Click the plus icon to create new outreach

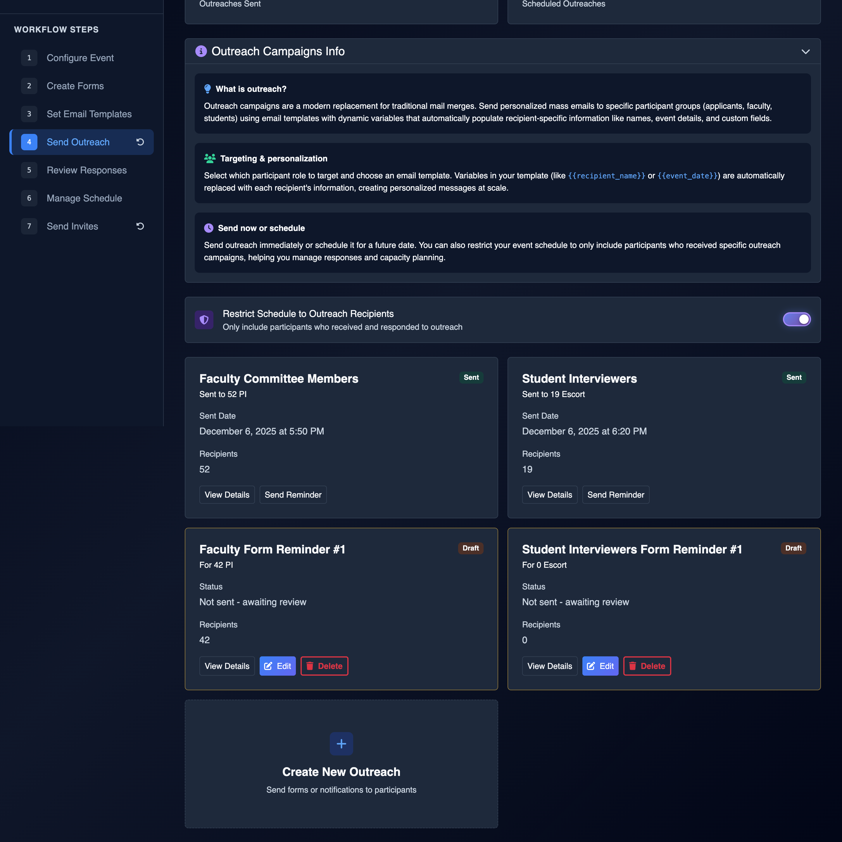[341, 743]
